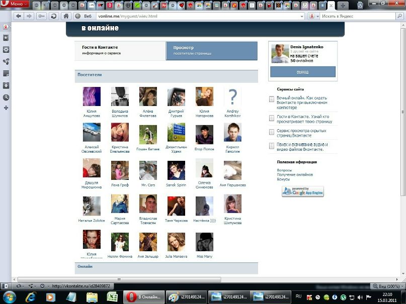Image resolution: width=406 pixels, height=304 pixels.
Task: Click the Бонусы link
Action: pyautogui.click(x=283, y=179)
